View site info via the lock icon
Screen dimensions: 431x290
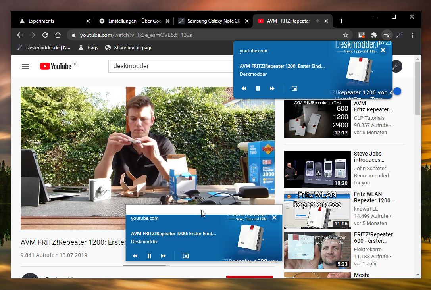pyautogui.click(x=74, y=35)
